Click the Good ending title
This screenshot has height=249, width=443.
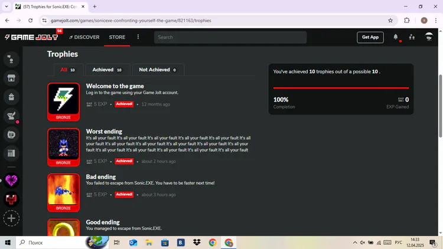[x=103, y=222]
